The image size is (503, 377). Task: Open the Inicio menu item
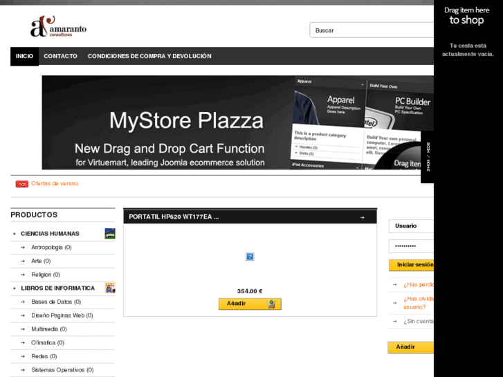point(24,56)
